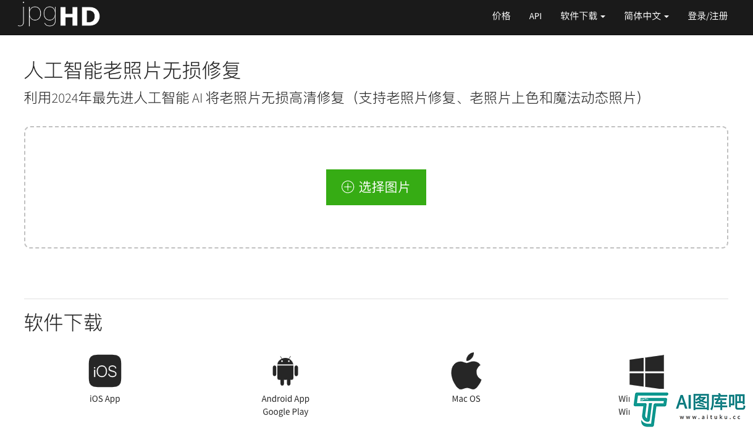Viewport: 753px width, 429px height.
Task: Click the plus circle icon on upload button
Action: [348, 187]
